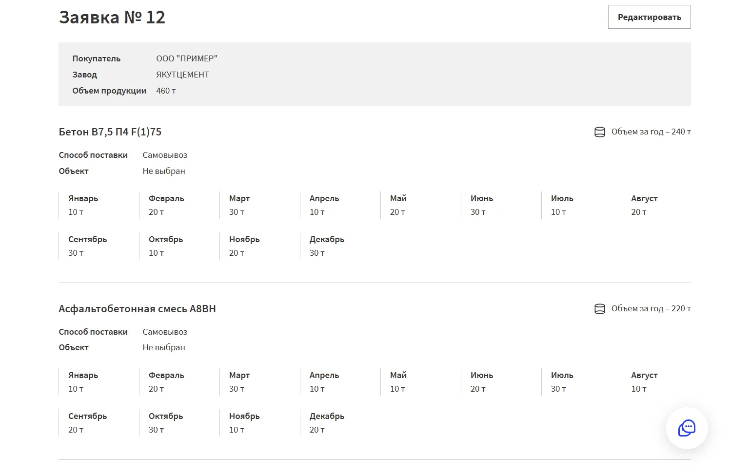The image size is (730, 474).
Task: Select the Асфальтобетонная смесь А8ВН product title
Action: pos(137,309)
